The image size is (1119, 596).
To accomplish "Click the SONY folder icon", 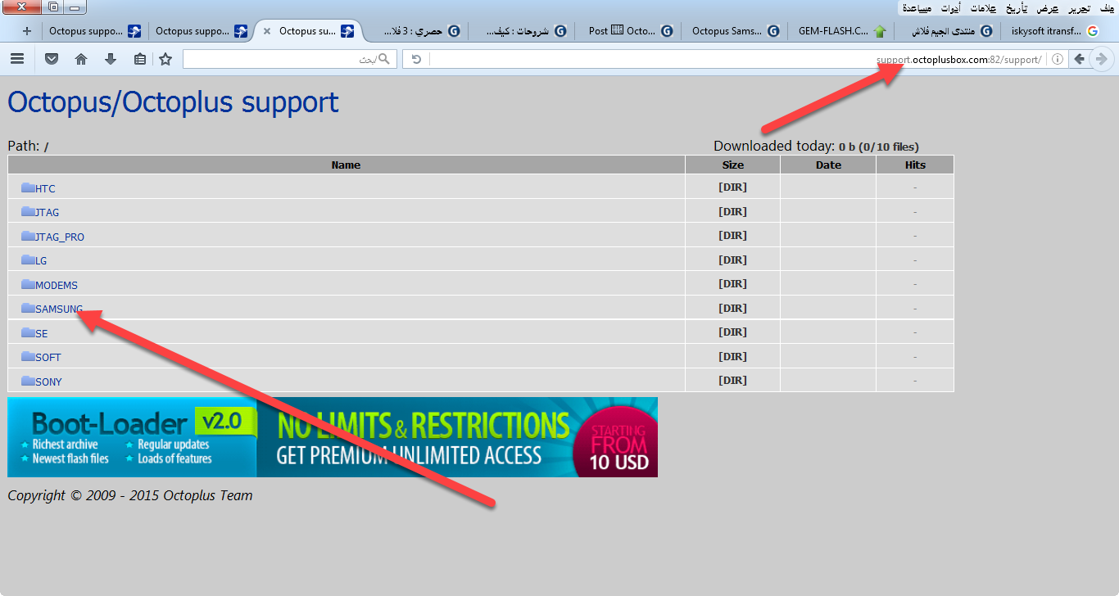I will coord(28,381).
